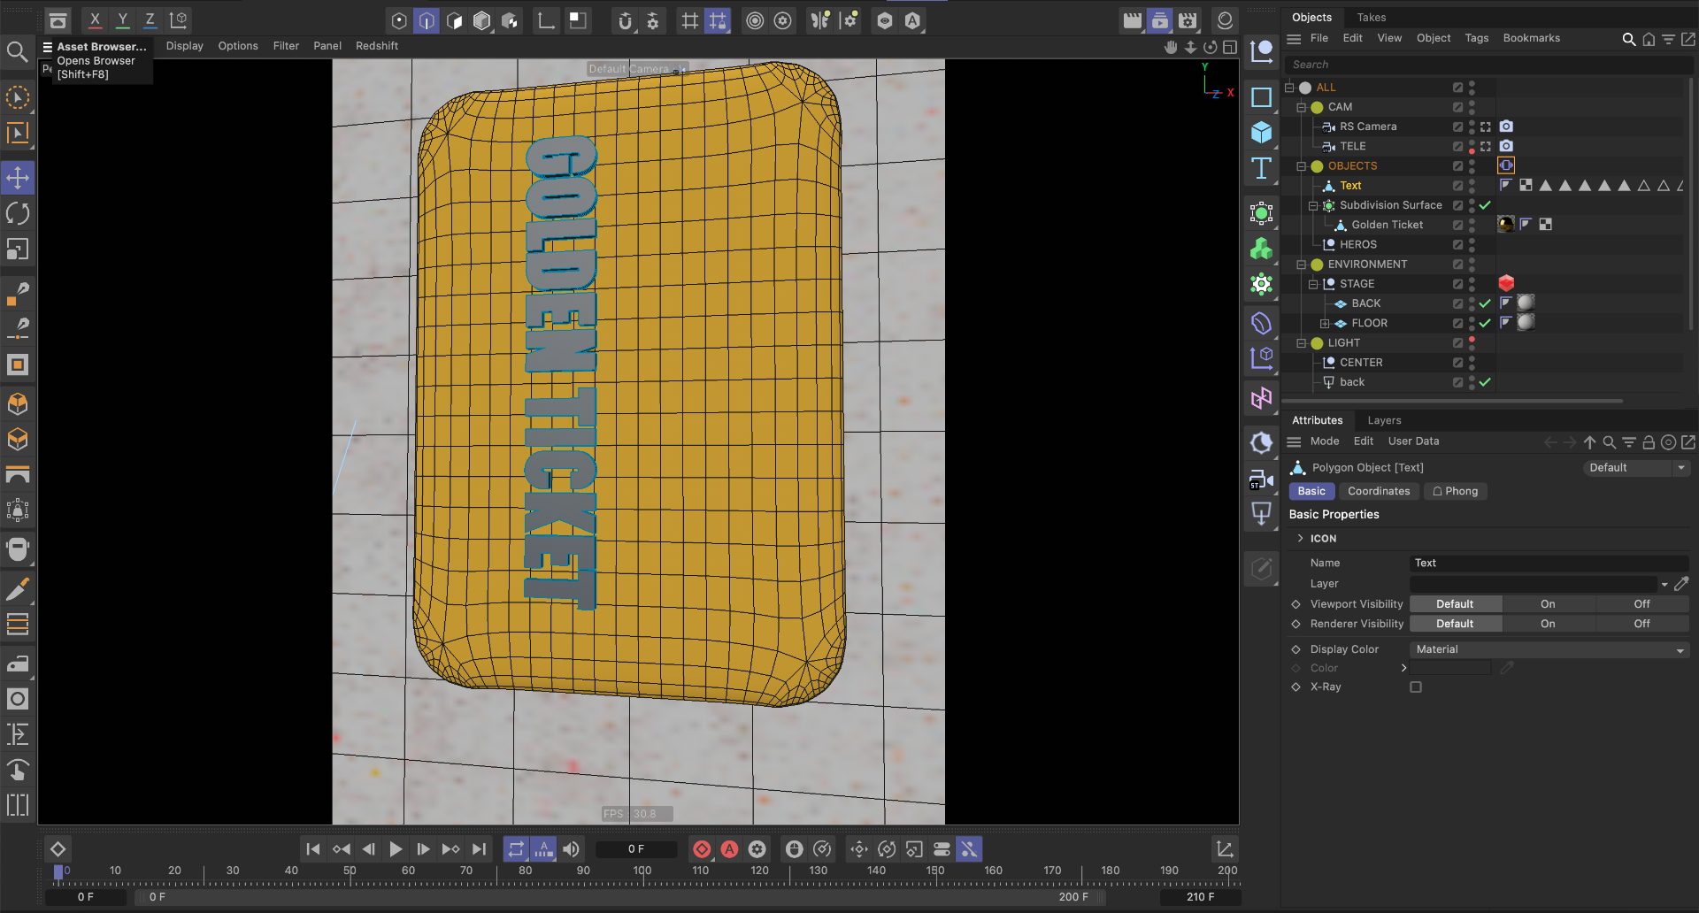Open the Coordinates tab
This screenshot has width=1699, height=913.
[x=1379, y=491]
